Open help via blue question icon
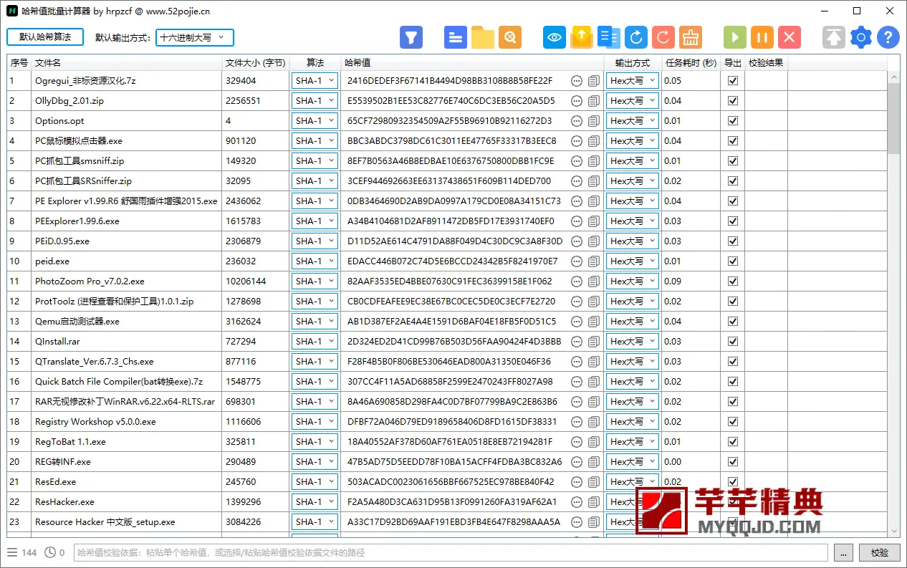 (x=888, y=37)
